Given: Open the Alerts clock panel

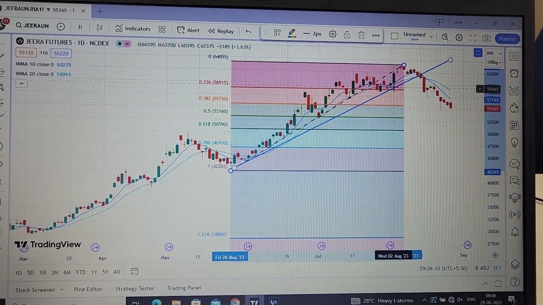Looking at the screenshot, I should pyautogui.click(x=514, y=73).
